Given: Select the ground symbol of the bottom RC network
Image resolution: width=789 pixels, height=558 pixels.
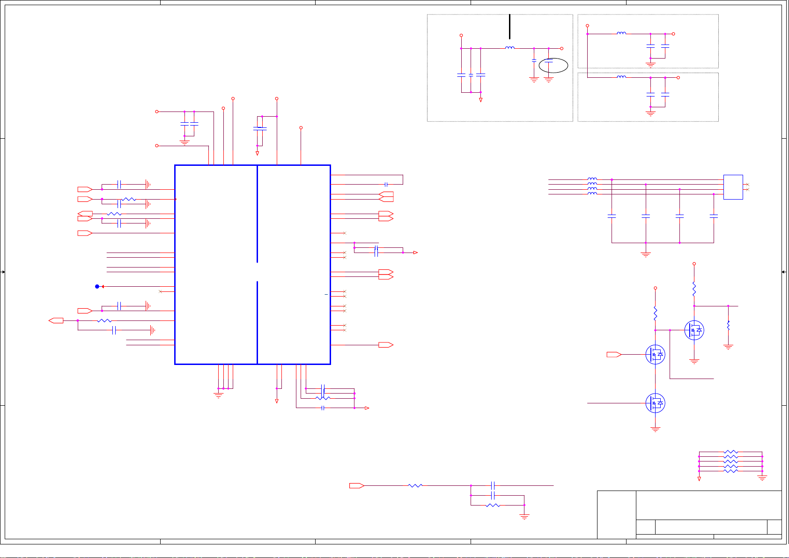Looking at the screenshot, I should point(524,516).
